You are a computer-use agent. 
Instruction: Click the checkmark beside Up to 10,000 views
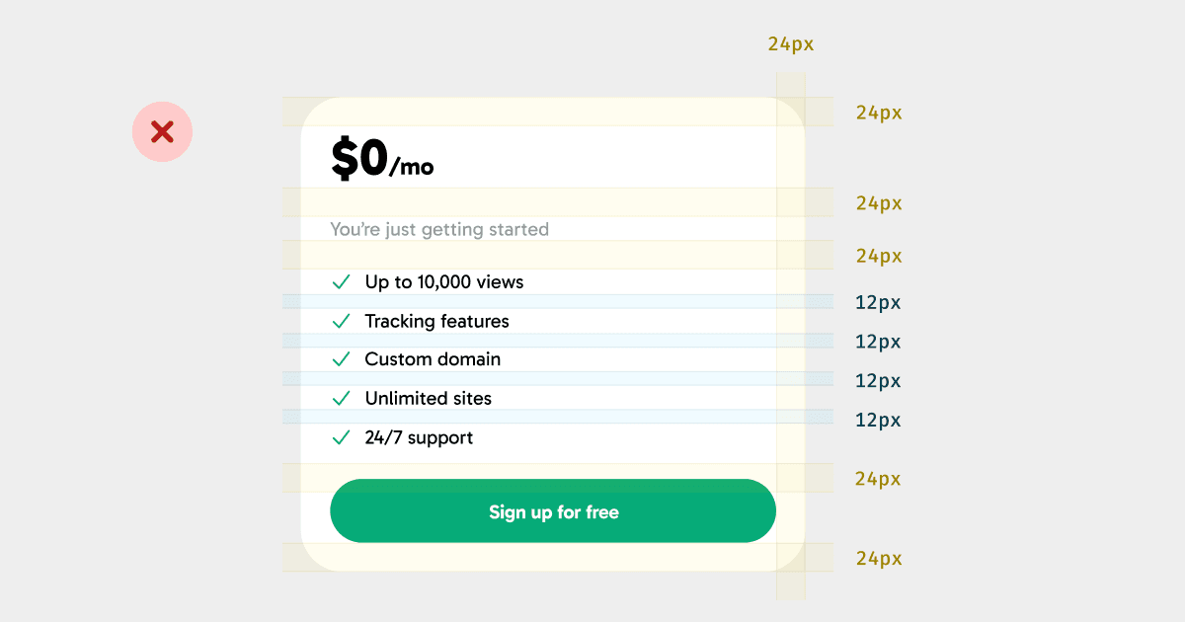click(342, 282)
